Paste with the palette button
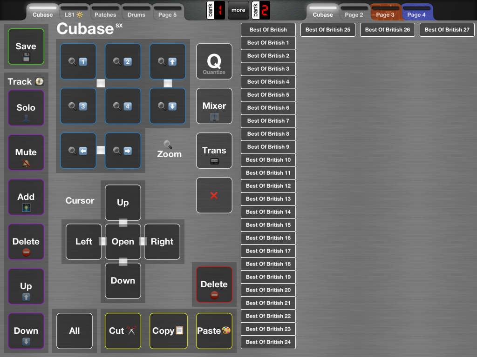Viewport: 477px width, 357px height. (x=214, y=331)
